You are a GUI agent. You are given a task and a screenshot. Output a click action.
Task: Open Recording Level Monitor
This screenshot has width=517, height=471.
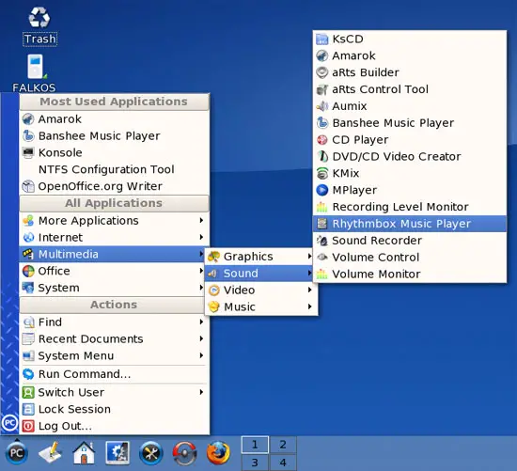[x=410, y=207]
